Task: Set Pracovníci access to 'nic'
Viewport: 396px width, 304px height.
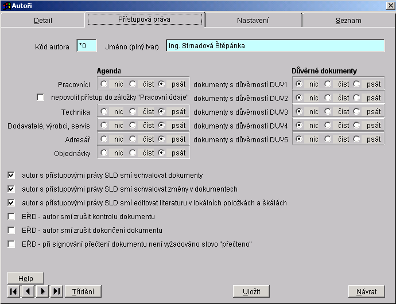Action: pos(104,84)
